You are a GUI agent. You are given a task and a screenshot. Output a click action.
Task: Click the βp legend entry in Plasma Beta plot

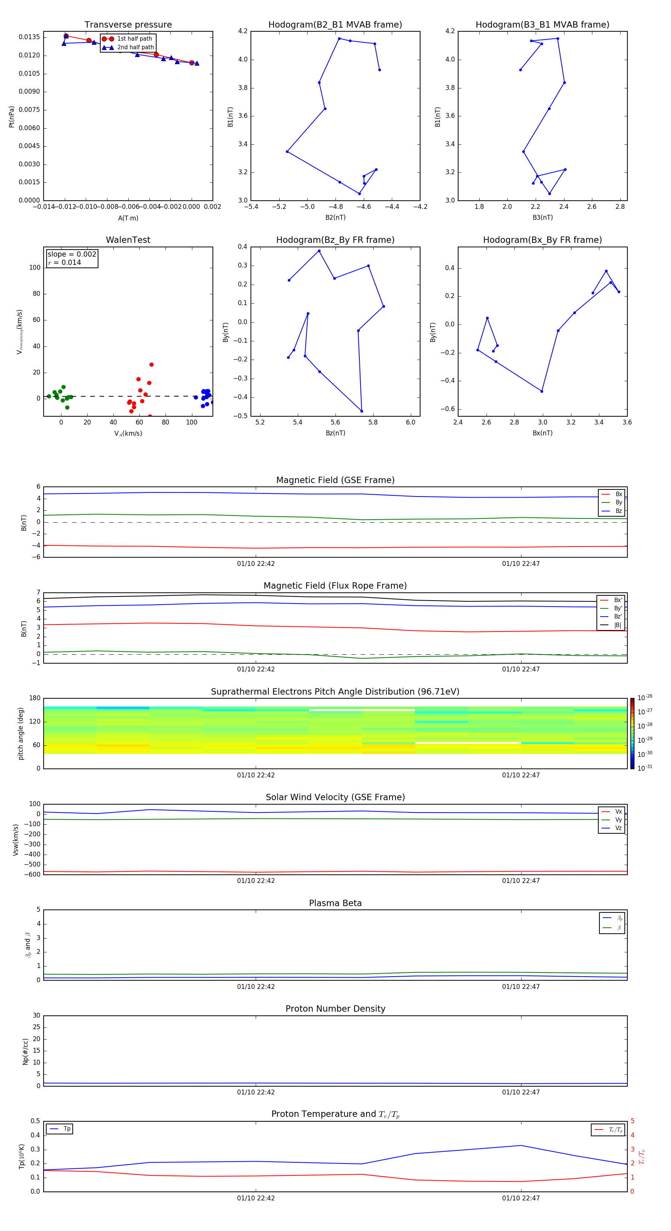click(612, 918)
